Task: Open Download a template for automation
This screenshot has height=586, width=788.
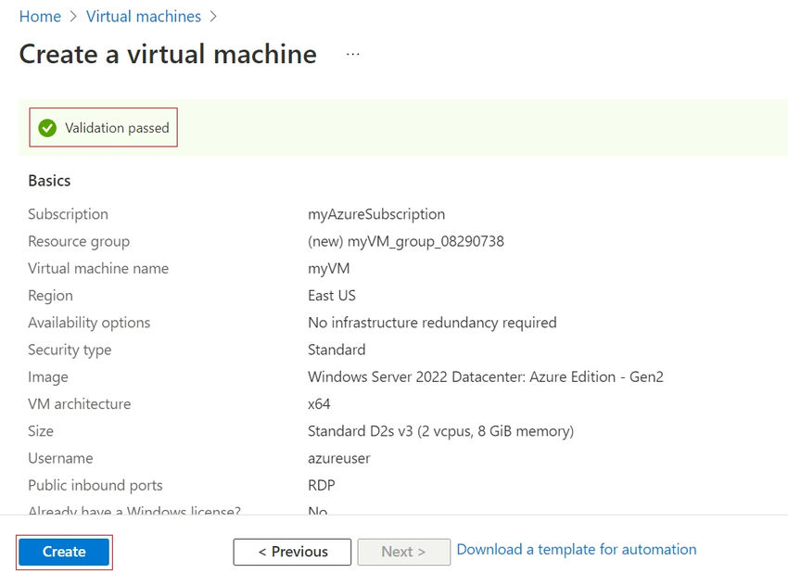Action: pyautogui.click(x=576, y=549)
